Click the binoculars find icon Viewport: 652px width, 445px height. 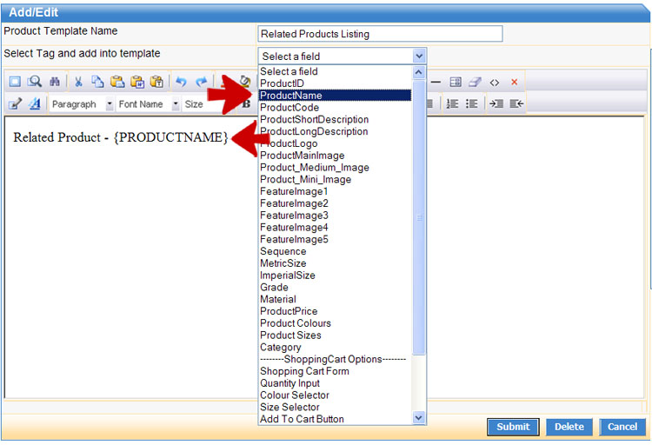(x=55, y=82)
